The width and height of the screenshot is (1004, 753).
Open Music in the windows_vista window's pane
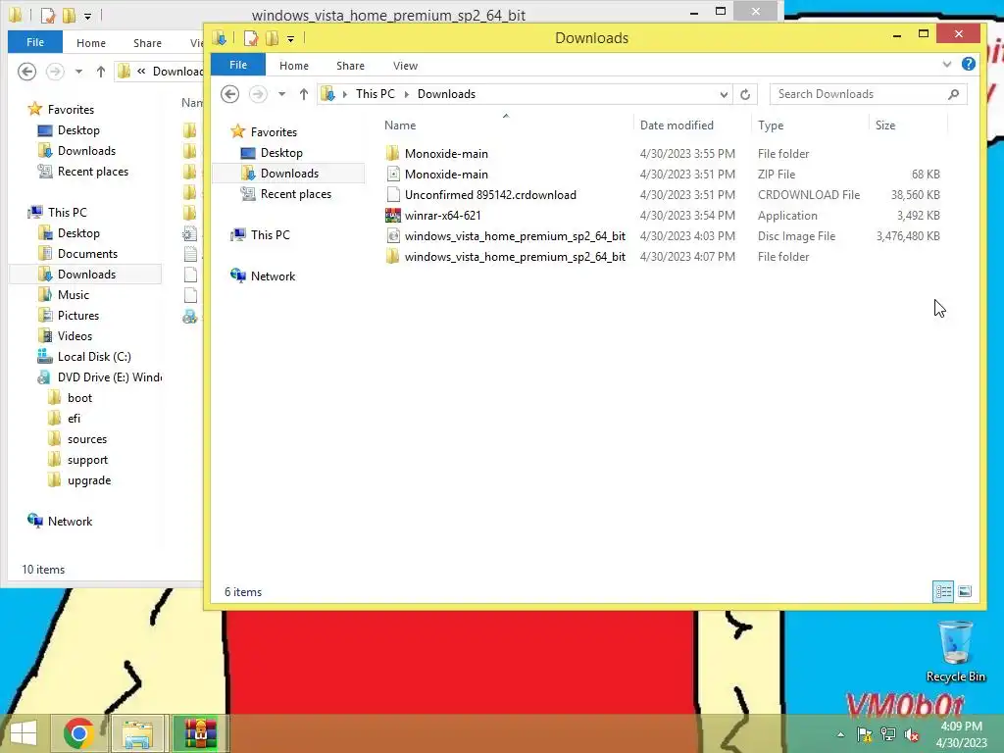pyautogui.click(x=73, y=294)
